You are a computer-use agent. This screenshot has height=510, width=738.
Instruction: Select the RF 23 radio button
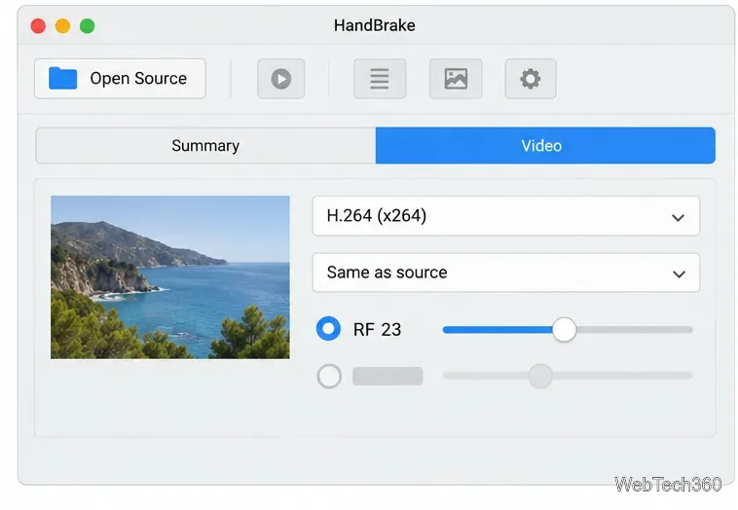(328, 328)
